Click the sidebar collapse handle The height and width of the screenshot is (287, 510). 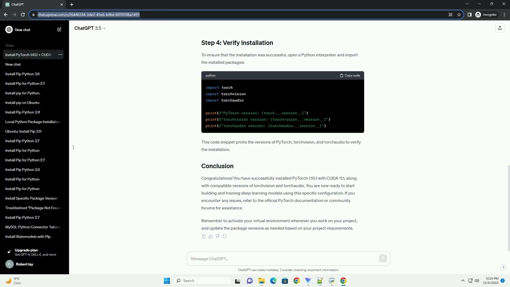tap(73, 147)
